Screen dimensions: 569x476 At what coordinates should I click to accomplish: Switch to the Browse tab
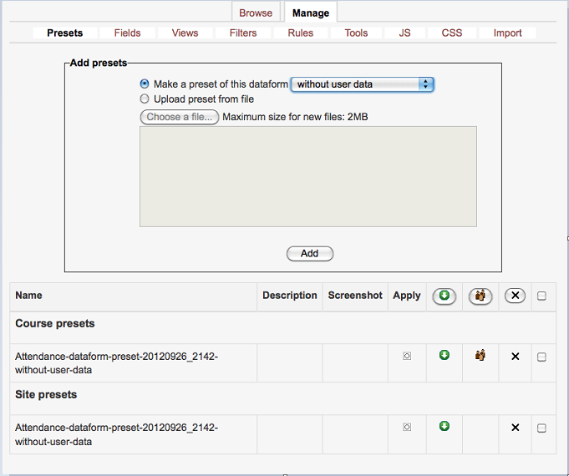coord(256,13)
